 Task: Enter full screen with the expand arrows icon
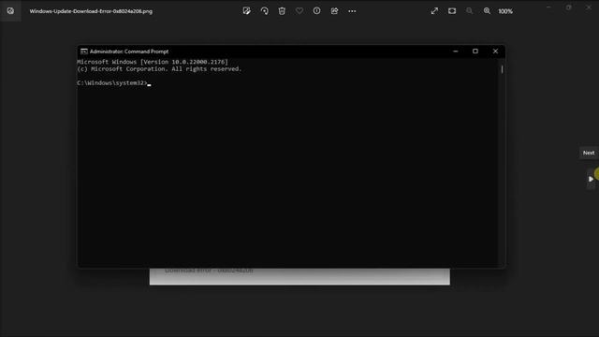pyautogui.click(x=434, y=11)
